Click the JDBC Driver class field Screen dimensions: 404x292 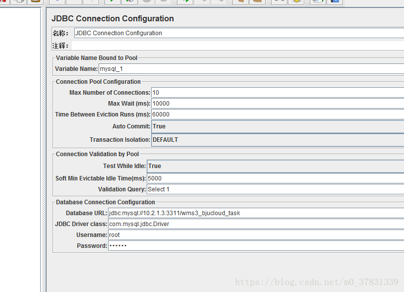tap(256, 224)
